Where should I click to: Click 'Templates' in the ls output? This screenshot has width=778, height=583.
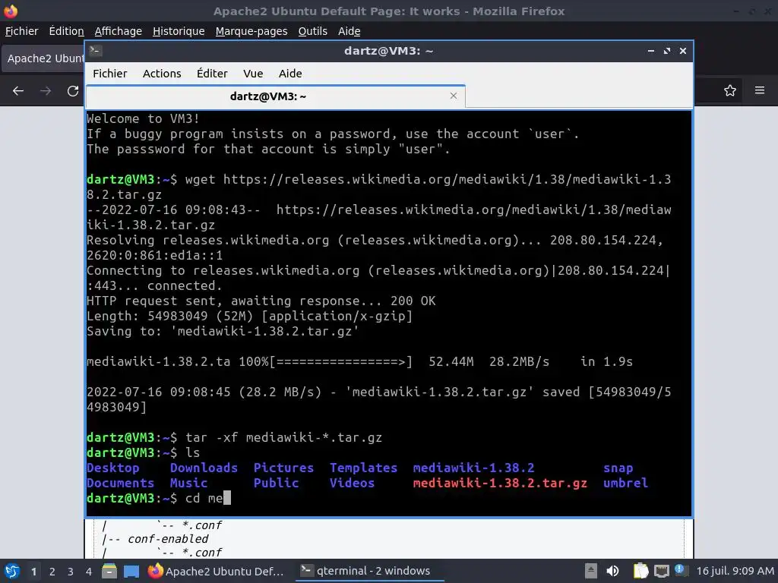pyautogui.click(x=363, y=468)
